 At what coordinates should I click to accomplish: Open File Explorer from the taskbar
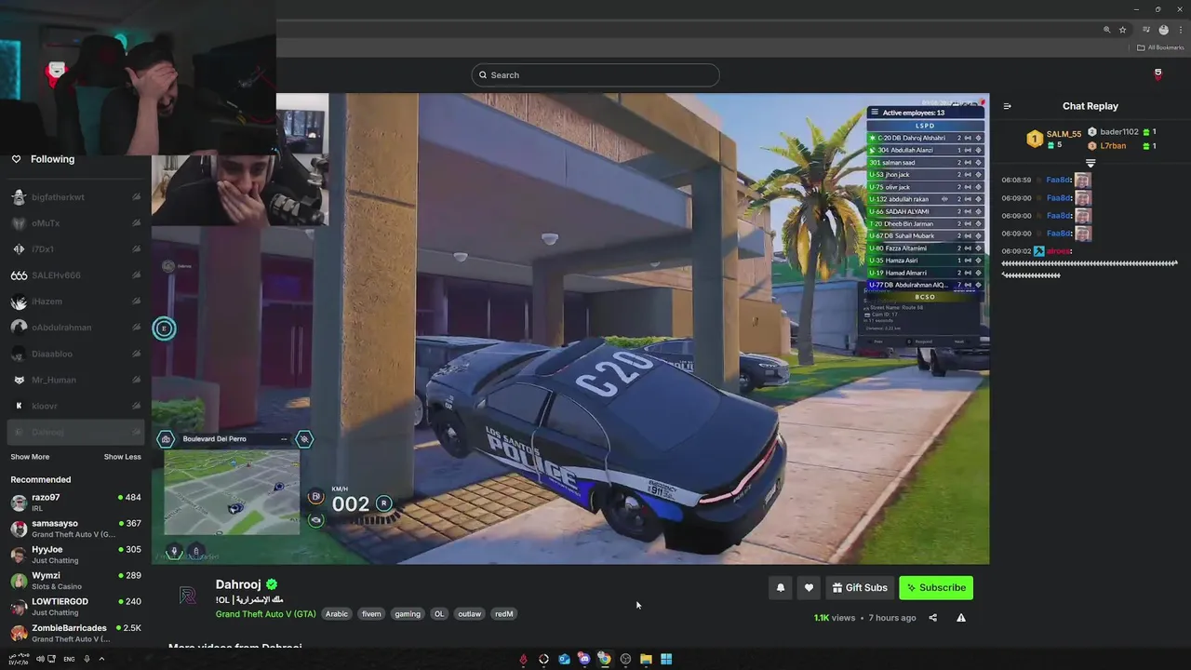(x=646, y=659)
